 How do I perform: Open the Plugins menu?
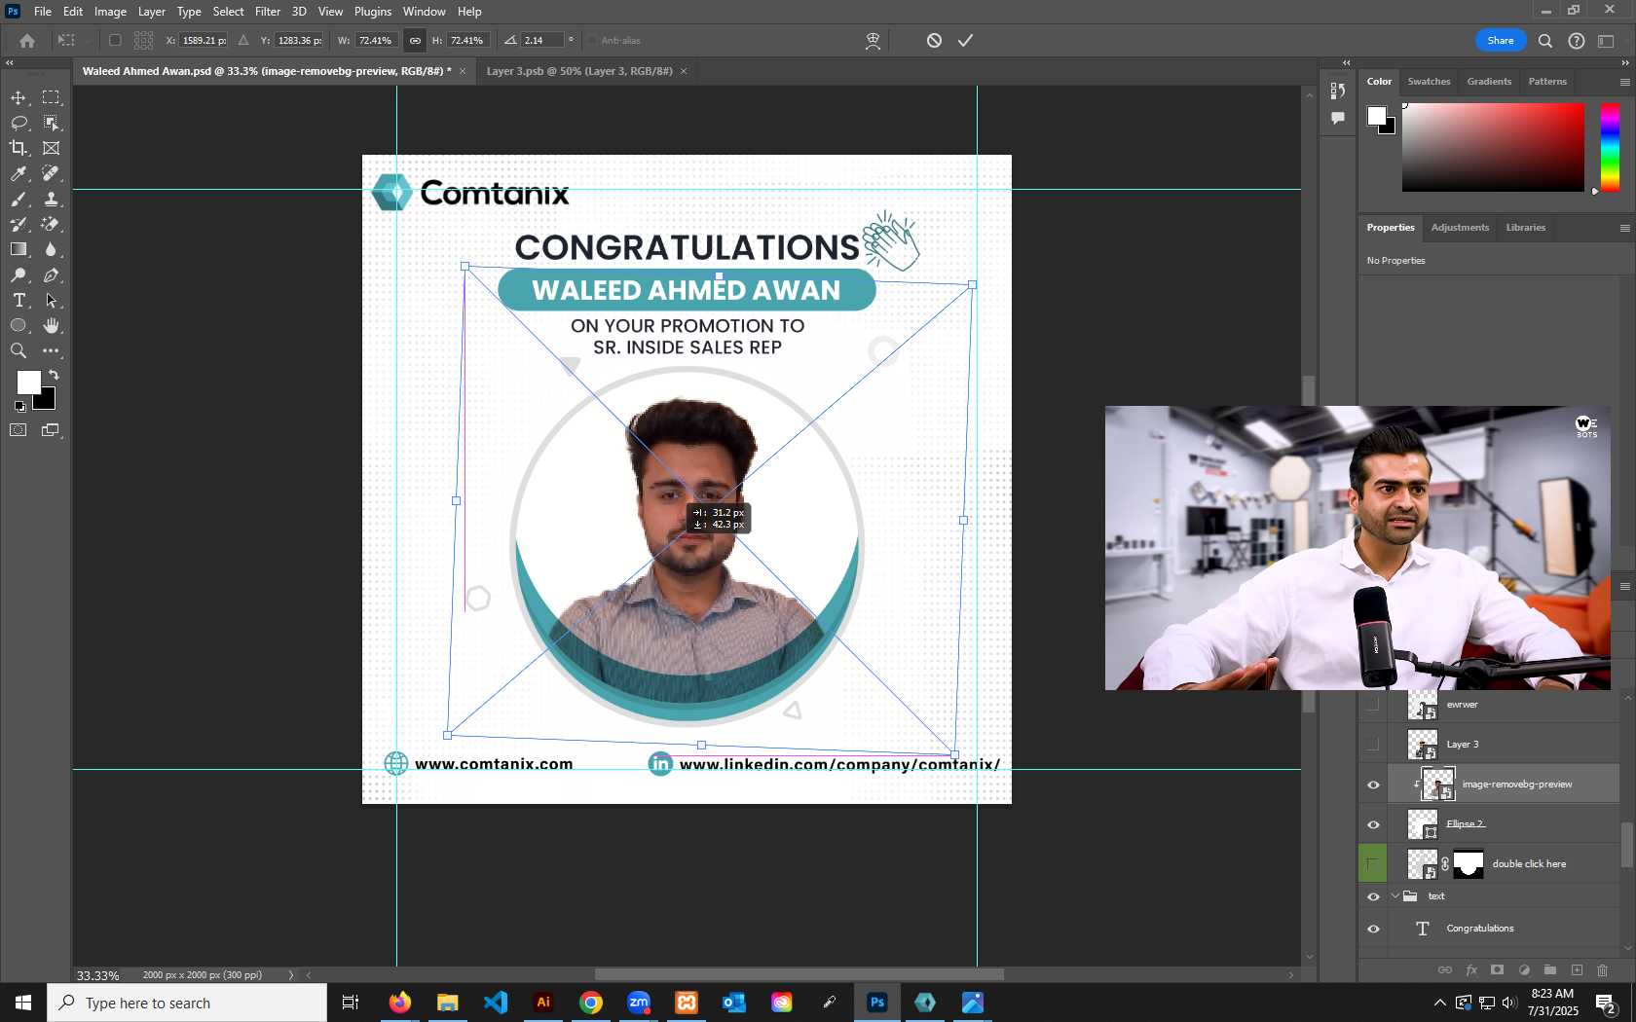[372, 12]
